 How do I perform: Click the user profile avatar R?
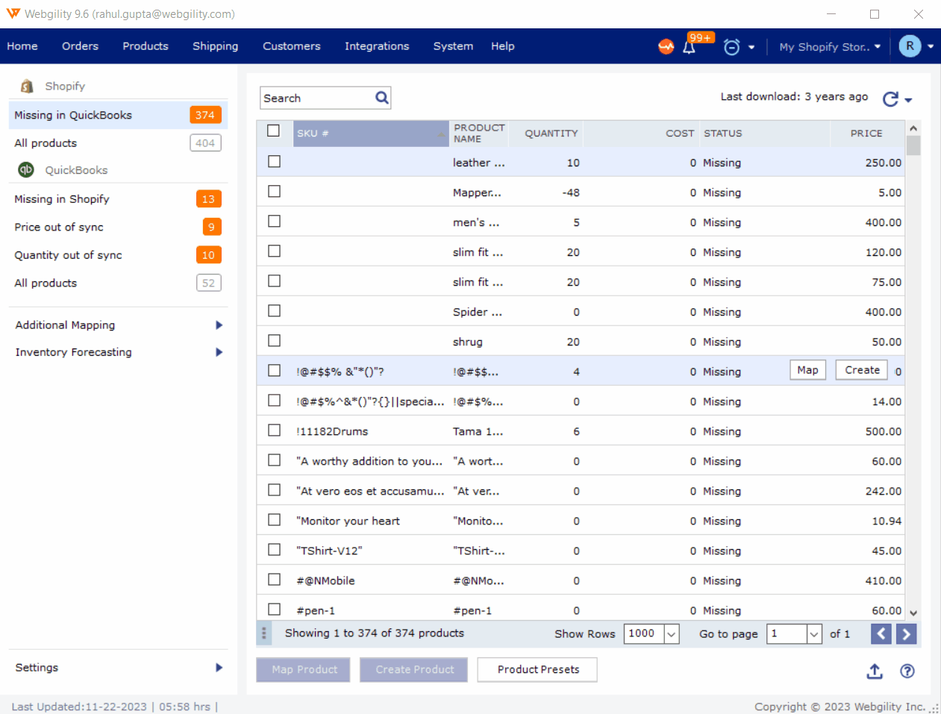(x=910, y=46)
